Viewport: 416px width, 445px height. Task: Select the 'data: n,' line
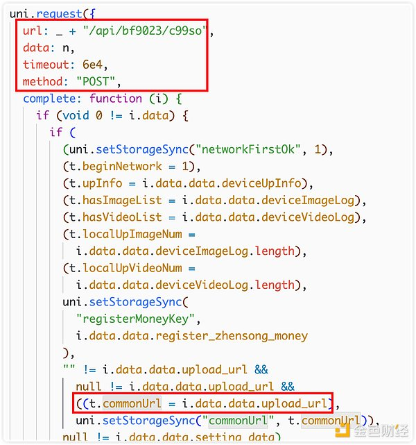tap(49, 48)
